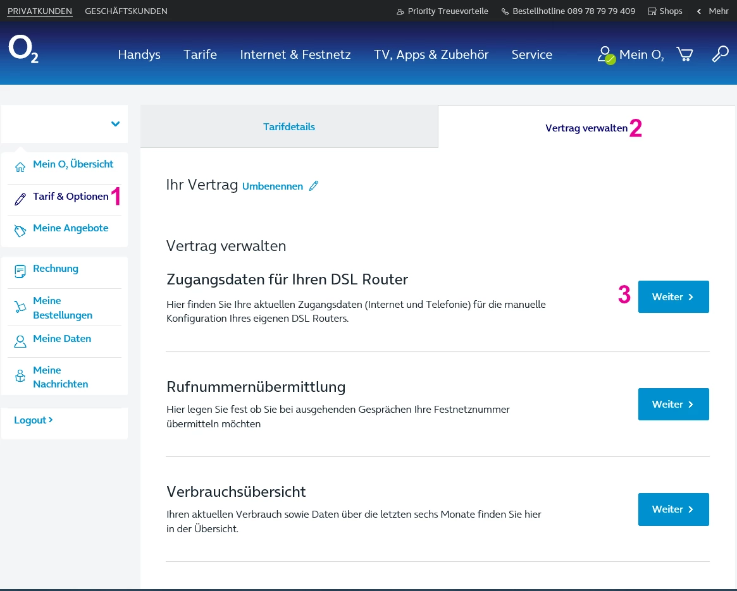The image size is (737, 591).
Task: Click the Verbrauchsübersicht heading
Action: 236,491
